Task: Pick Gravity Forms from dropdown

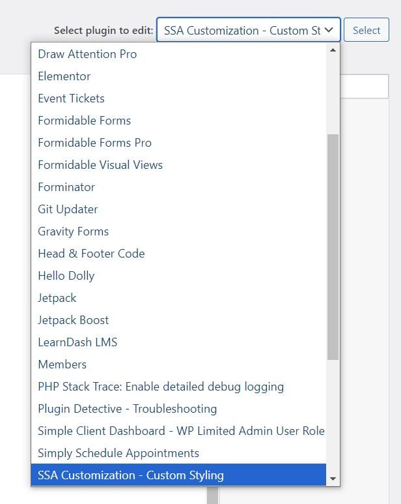Action: click(x=178, y=231)
